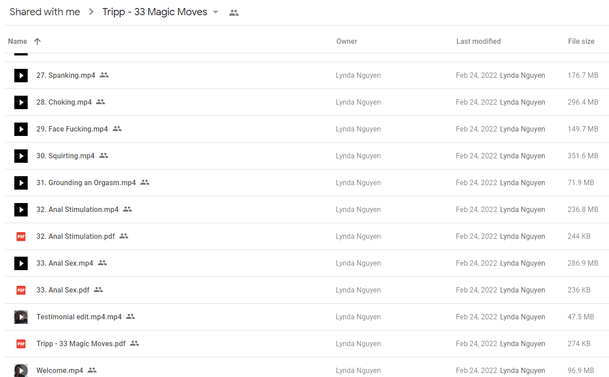Select the file named 27. Spanking.mp4
This screenshot has width=609, height=377.
(x=66, y=75)
